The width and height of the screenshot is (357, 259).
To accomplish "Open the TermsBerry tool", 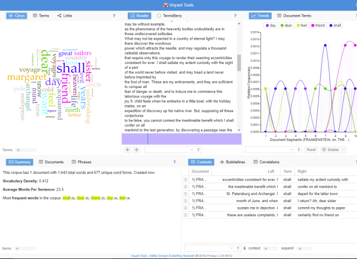I will [171, 16].
